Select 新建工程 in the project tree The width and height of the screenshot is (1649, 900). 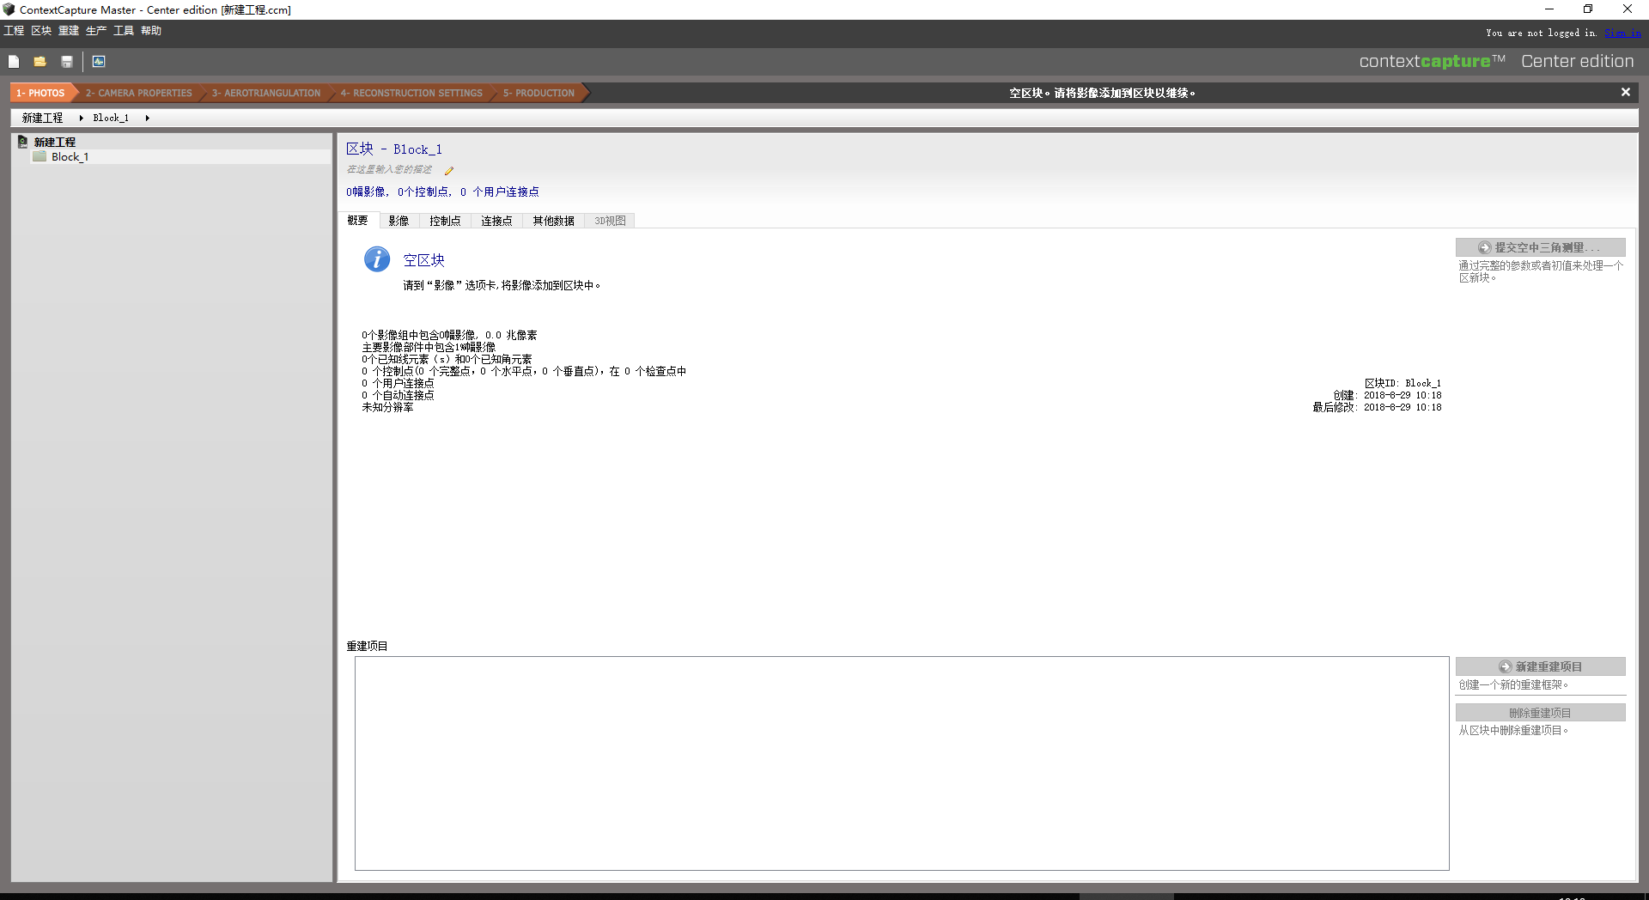(x=55, y=142)
